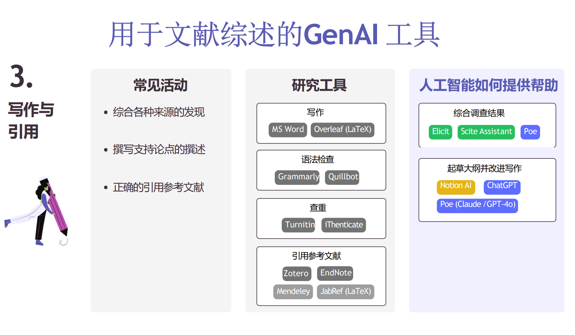575x335 pixels.
Task: Click the standalone Poe tag
Action: [x=530, y=132]
